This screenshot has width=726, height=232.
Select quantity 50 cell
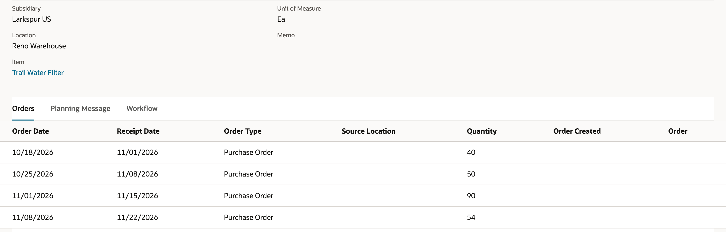click(471, 174)
